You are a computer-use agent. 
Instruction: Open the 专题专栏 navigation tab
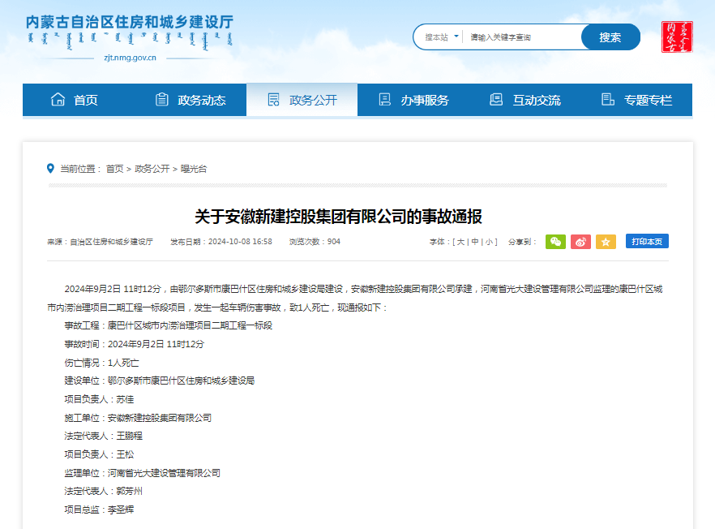pos(636,100)
